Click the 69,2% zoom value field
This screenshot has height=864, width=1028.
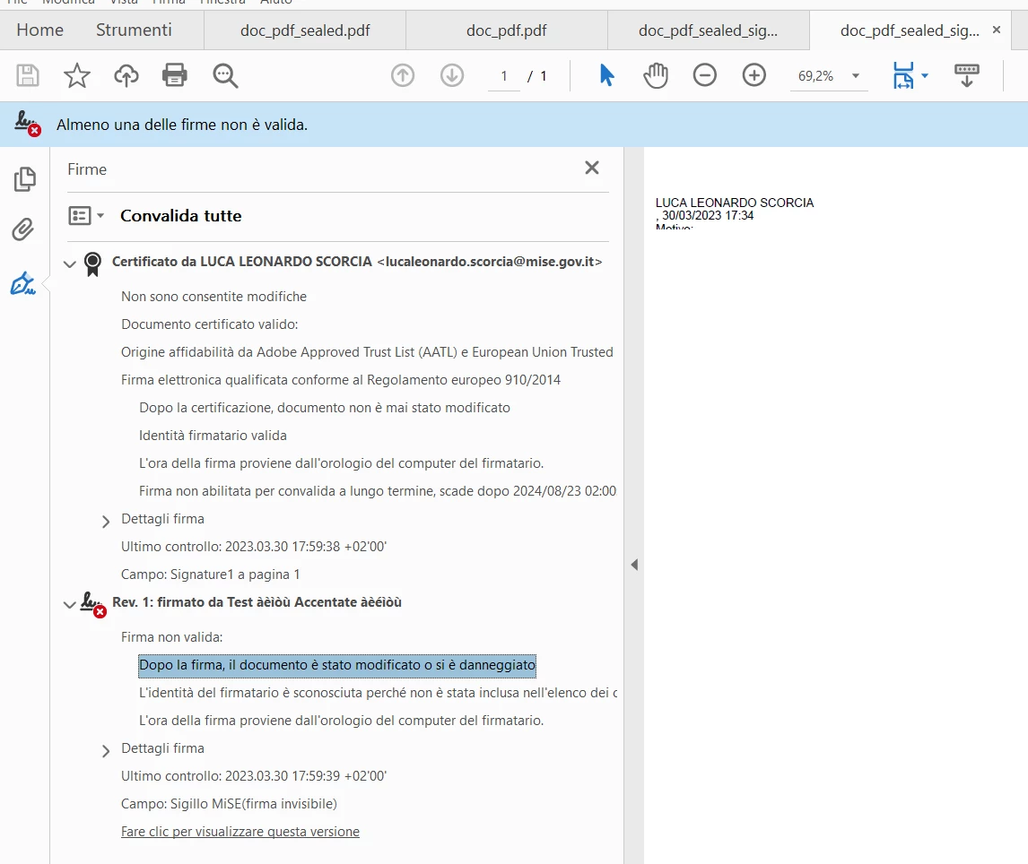click(816, 76)
